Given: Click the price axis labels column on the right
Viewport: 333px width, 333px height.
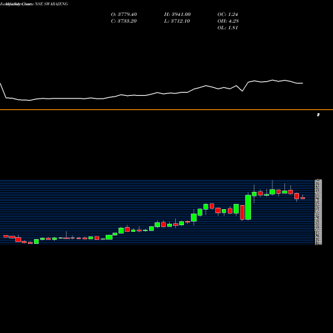Looking at the screenshot, I should pyautogui.click(x=318, y=212).
